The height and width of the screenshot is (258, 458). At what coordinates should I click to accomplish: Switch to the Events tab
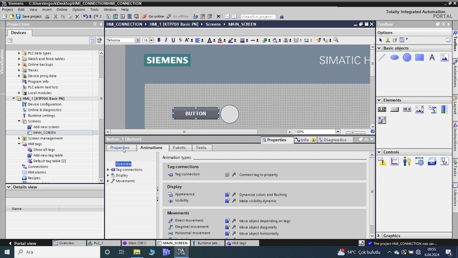(179, 148)
